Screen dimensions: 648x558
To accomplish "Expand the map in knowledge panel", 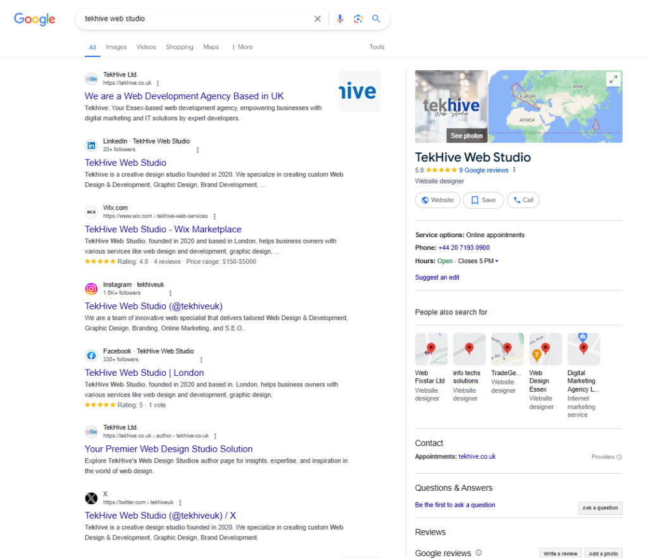I will click(x=613, y=79).
